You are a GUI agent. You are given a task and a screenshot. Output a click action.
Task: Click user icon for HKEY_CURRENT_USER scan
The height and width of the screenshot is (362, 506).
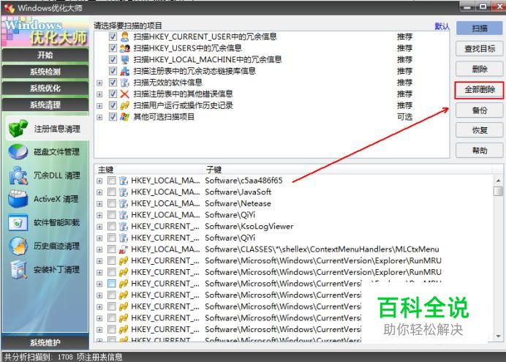tap(124, 37)
